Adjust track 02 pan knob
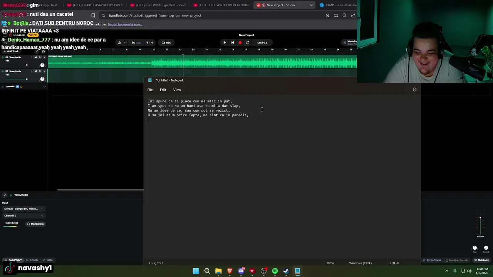493x277 pixels. 42,79
